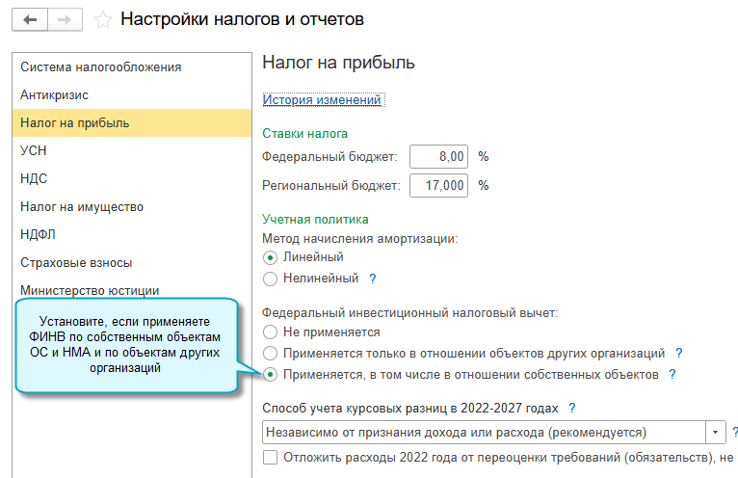Choose Не применяется for investment deduction
This screenshot has height=478, width=738.
[x=271, y=332]
